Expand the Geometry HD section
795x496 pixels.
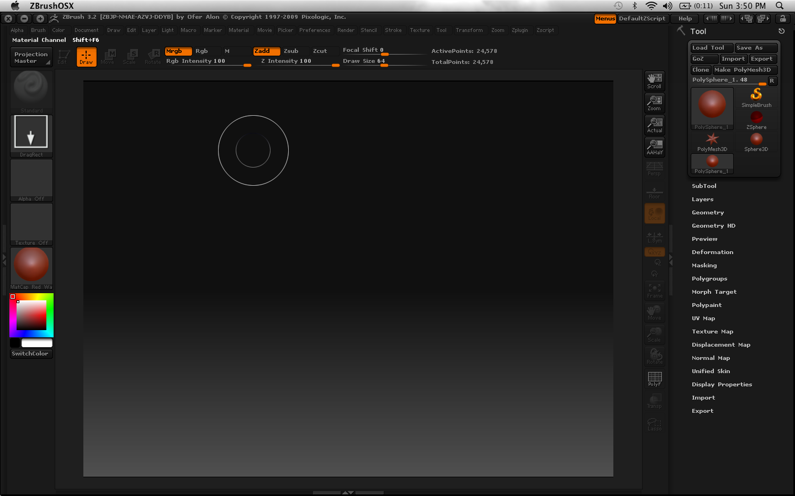point(713,226)
